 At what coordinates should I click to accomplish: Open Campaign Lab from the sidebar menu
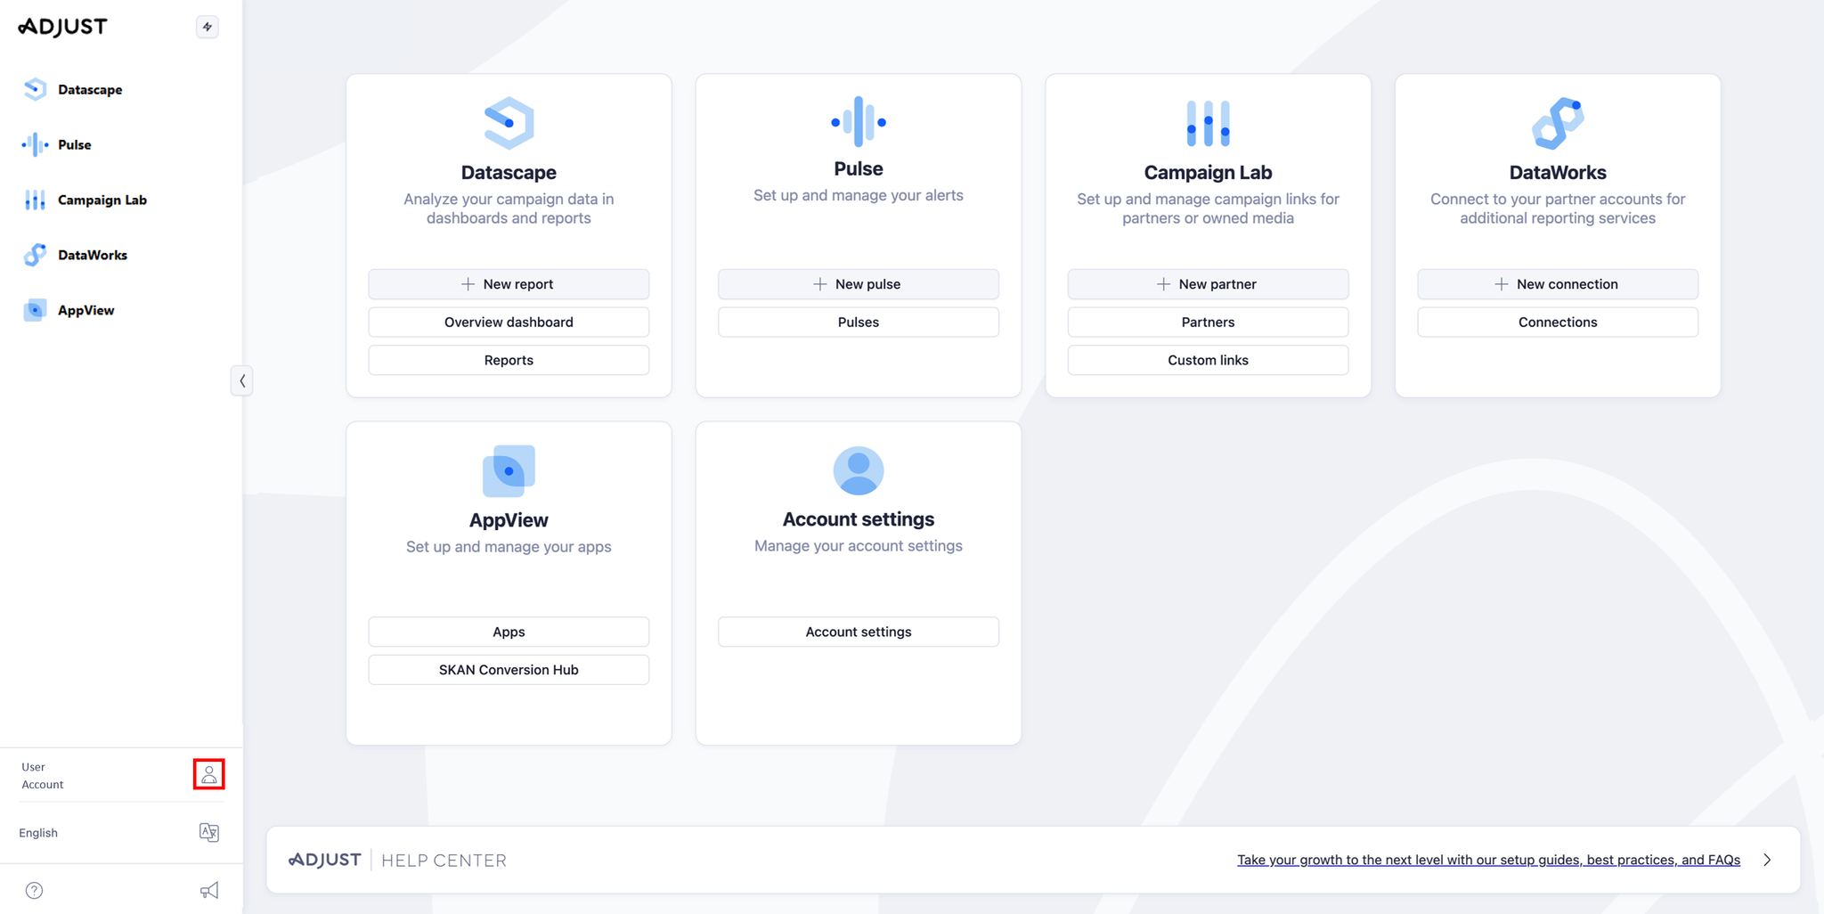click(102, 200)
